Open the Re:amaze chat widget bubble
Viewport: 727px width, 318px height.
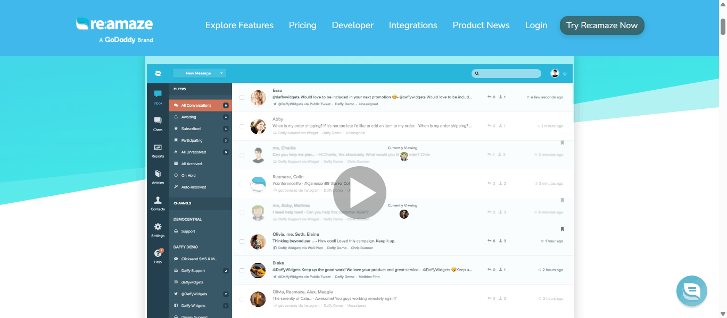[691, 291]
